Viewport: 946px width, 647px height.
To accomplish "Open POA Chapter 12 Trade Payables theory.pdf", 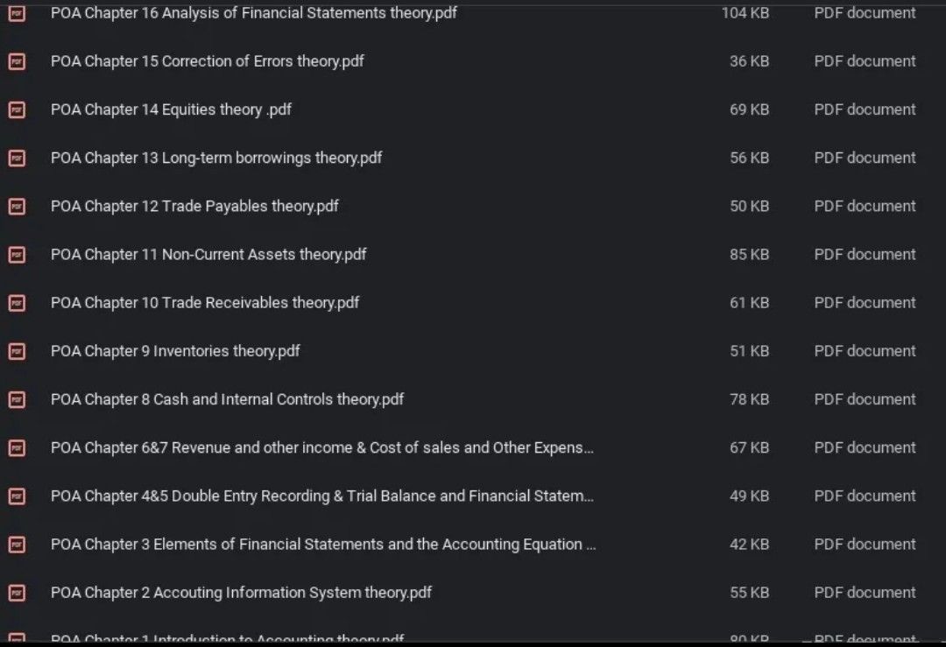I will point(194,207).
